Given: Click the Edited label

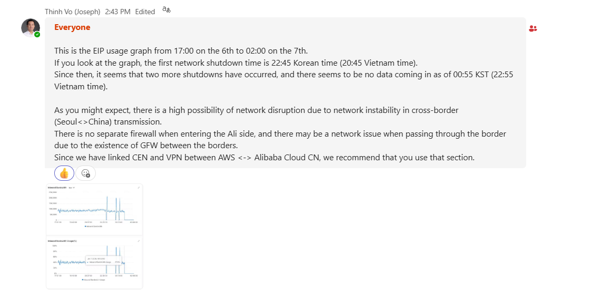Looking at the screenshot, I should click(145, 11).
